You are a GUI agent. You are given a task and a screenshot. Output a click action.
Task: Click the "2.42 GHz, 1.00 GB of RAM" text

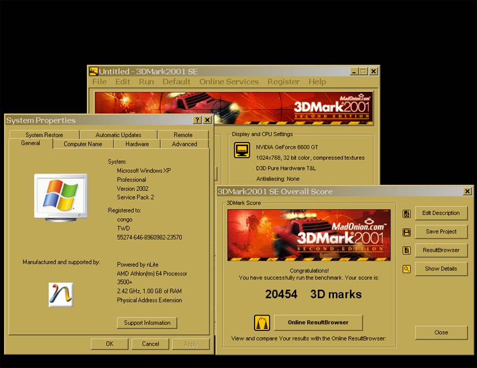point(149,291)
